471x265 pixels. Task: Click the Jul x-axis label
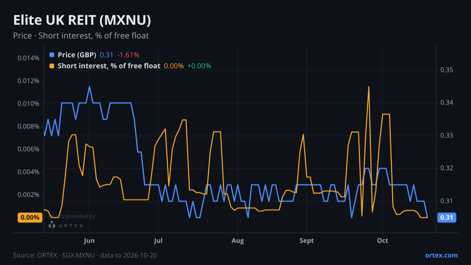click(158, 241)
